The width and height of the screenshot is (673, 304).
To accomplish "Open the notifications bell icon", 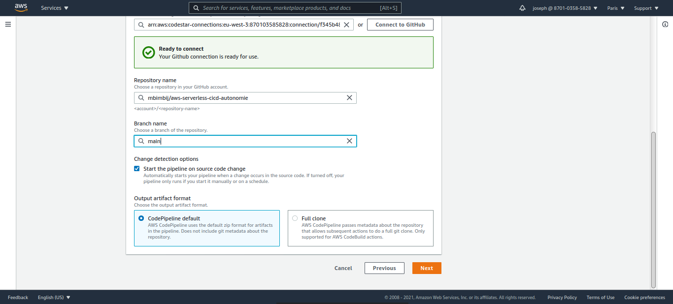I will pyautogui.click(x=522, y=8).
